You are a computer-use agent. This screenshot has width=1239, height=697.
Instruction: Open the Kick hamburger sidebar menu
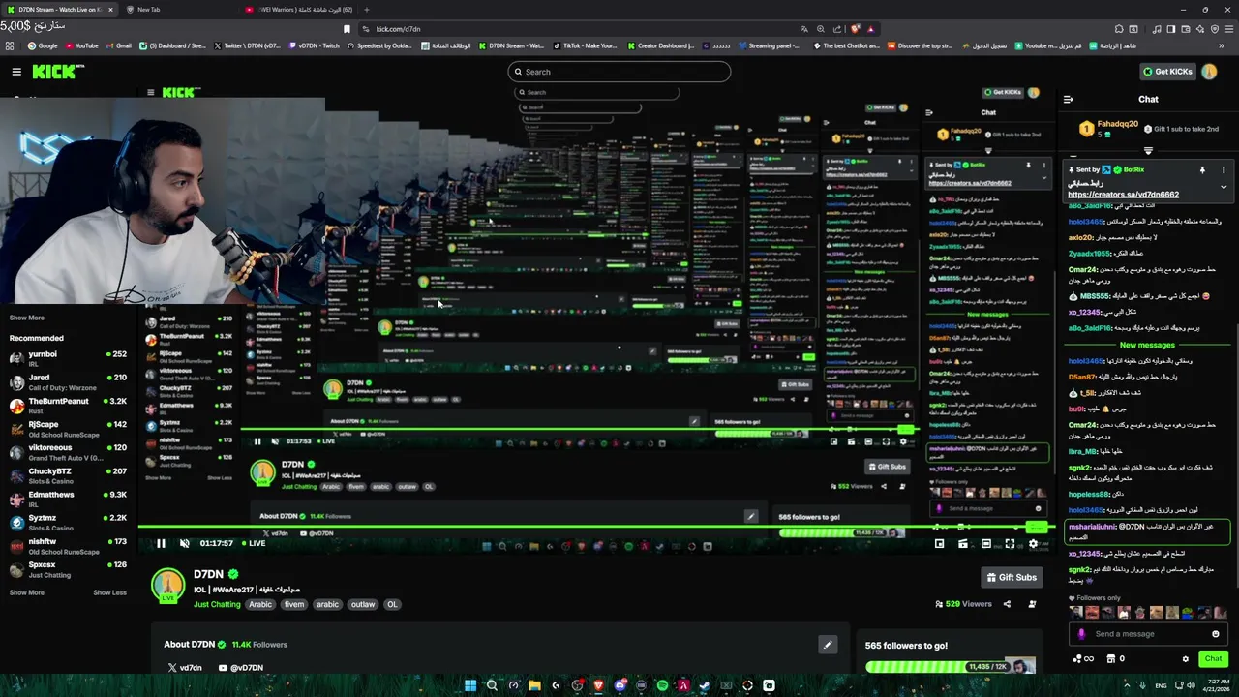coord(16,72)
